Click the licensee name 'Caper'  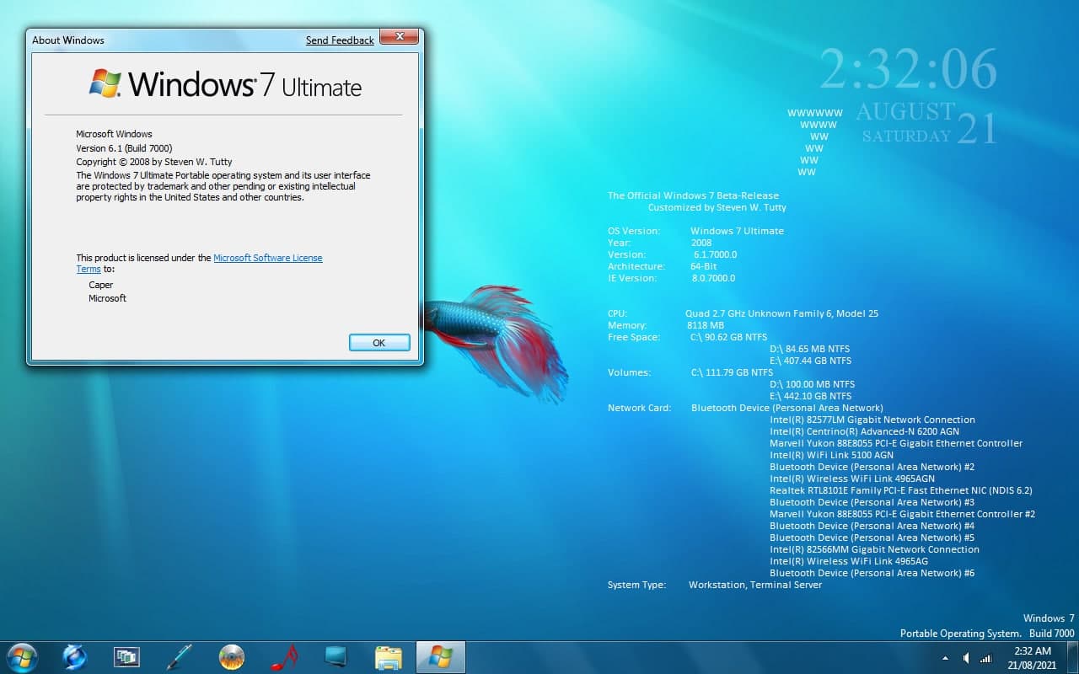pos(101,285)
